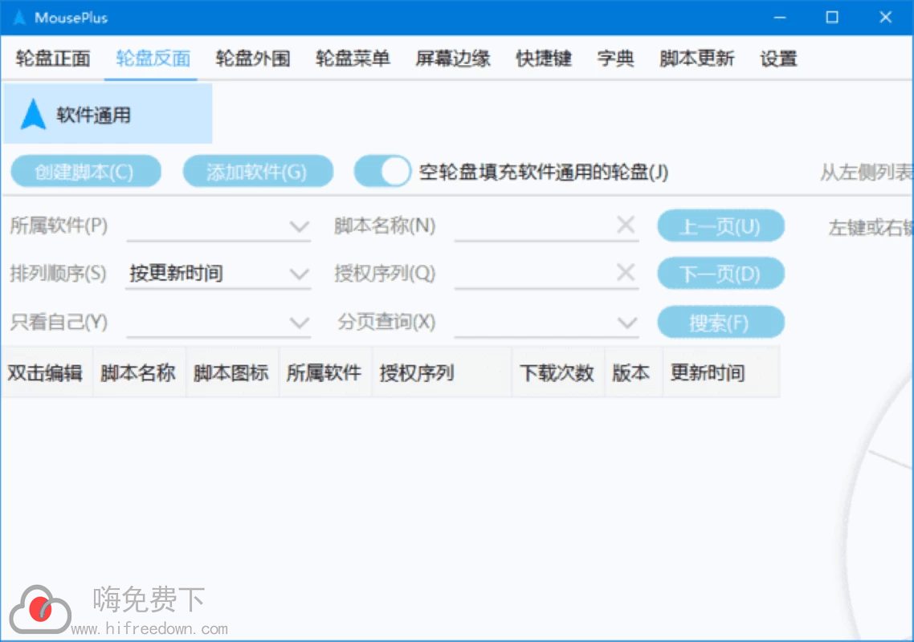Click the 所属软件 column header
This screenshot has width=914, height=642.
pos(324,372)
